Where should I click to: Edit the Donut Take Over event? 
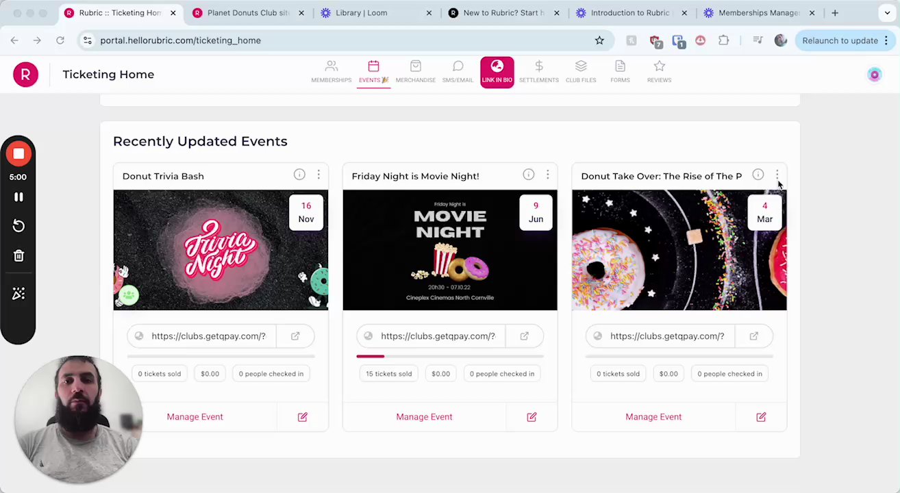coord(762,417)
